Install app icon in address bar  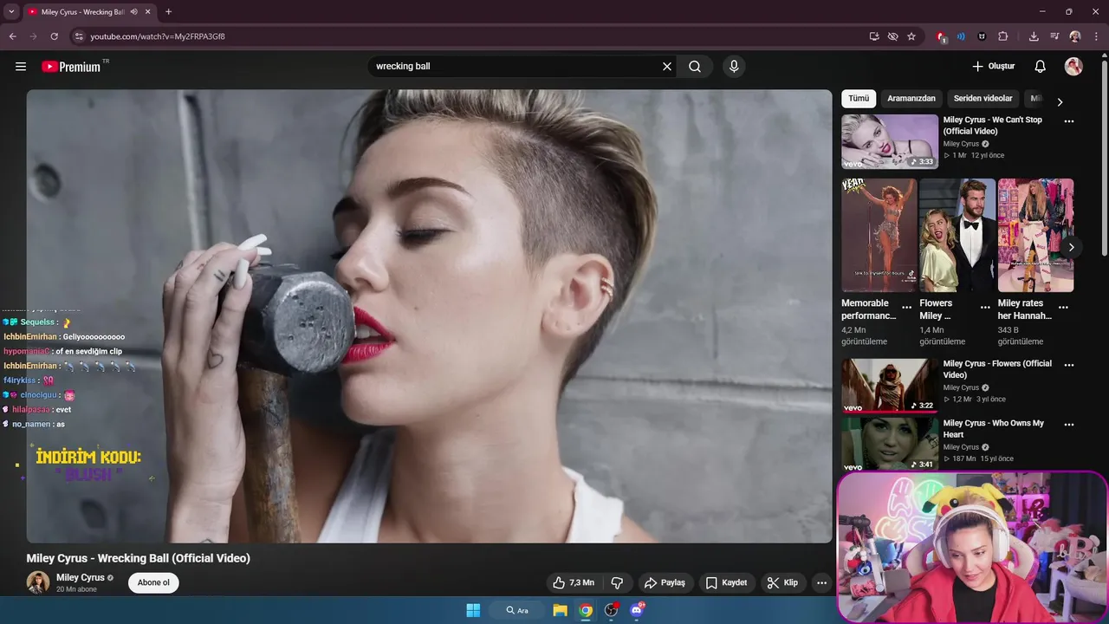[x=874, y=36]
